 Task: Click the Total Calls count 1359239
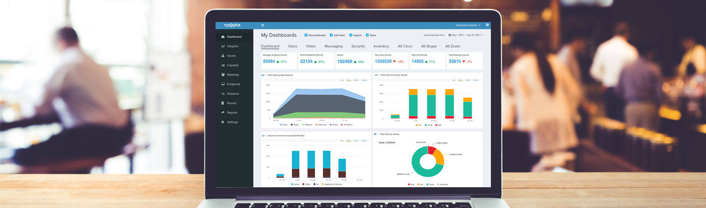point(383,61)
